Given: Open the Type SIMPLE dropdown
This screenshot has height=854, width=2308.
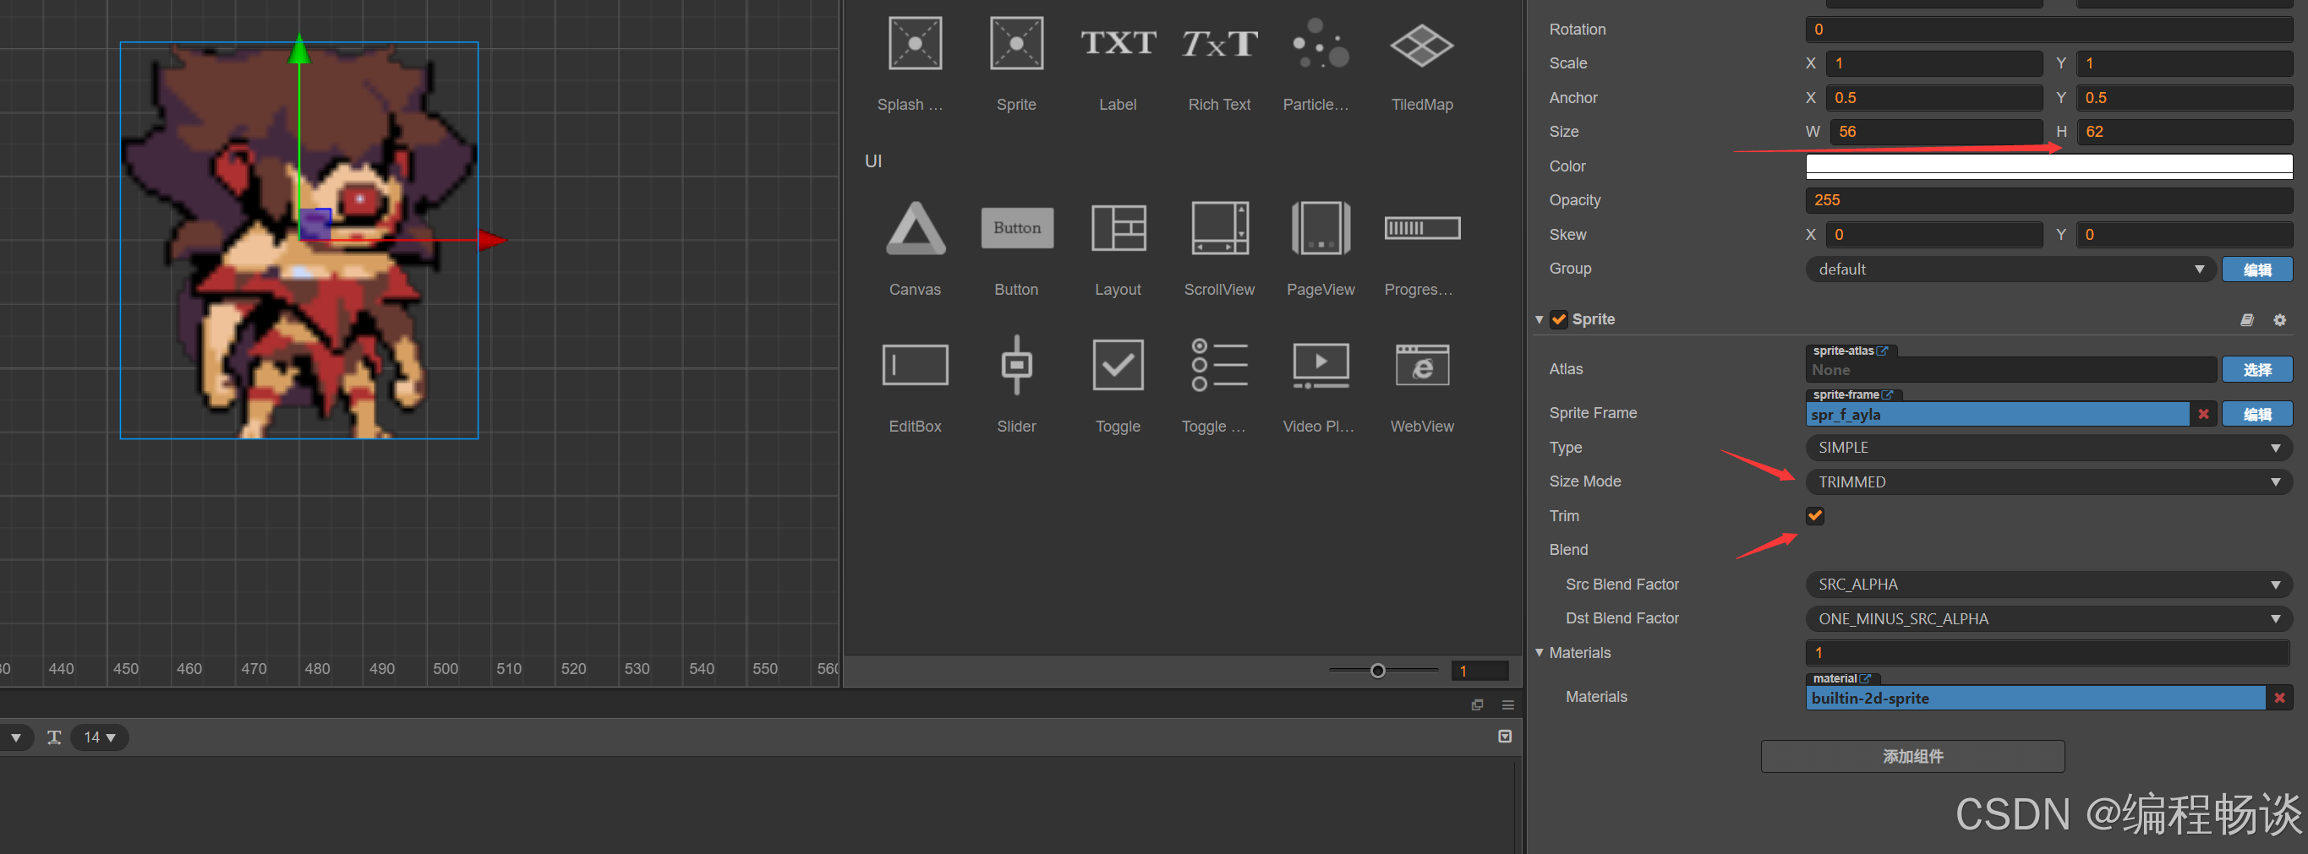Looking at the screenshot, I should (x=2048, y=448).
